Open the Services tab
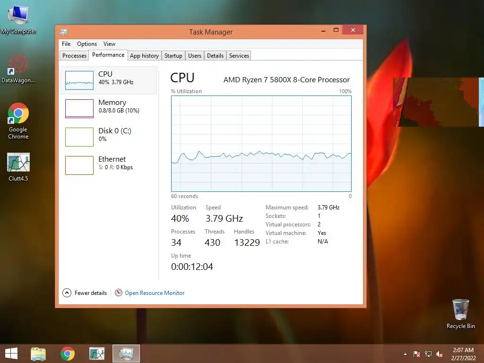 (x=239, y=56)
